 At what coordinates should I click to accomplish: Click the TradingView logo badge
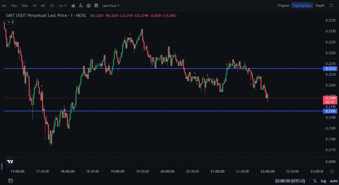pos(10,162)
